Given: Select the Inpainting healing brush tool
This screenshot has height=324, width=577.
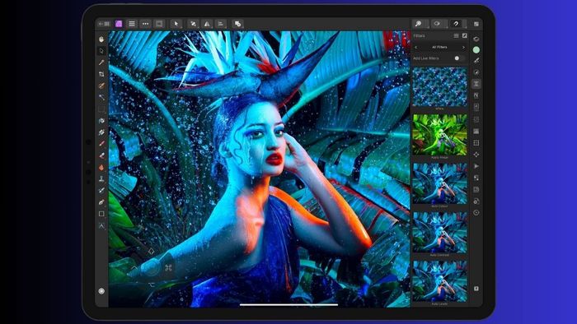Looking at the screenshot, I should coord(101,191).
